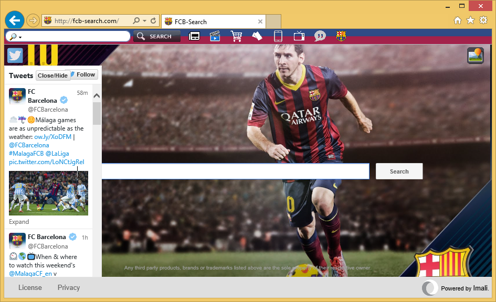496x302 pixels.
Task: Click the toolbar SEARCH button
Action: [x=157, y=36]
